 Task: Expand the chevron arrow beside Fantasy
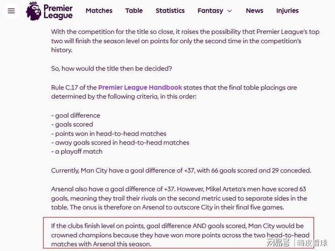(x=229, y=11)
